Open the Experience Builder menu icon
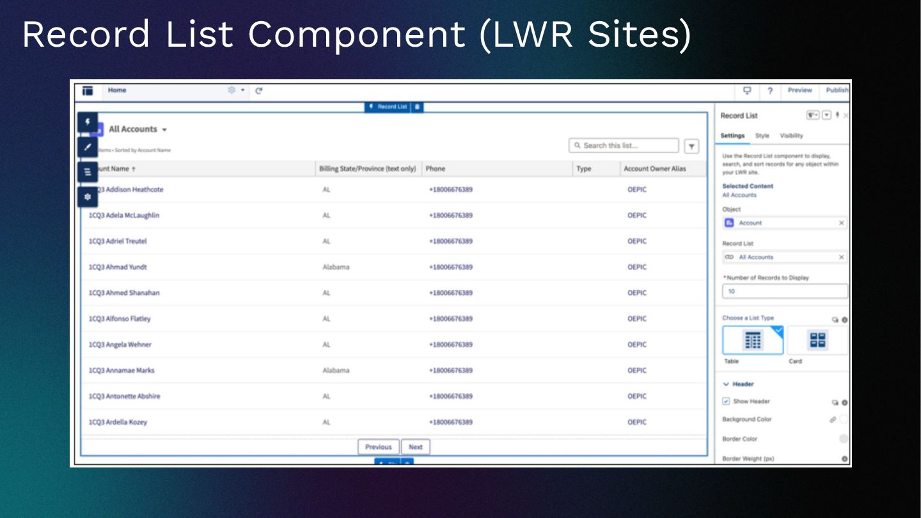921x518 pixels. [x=88, y=91]
